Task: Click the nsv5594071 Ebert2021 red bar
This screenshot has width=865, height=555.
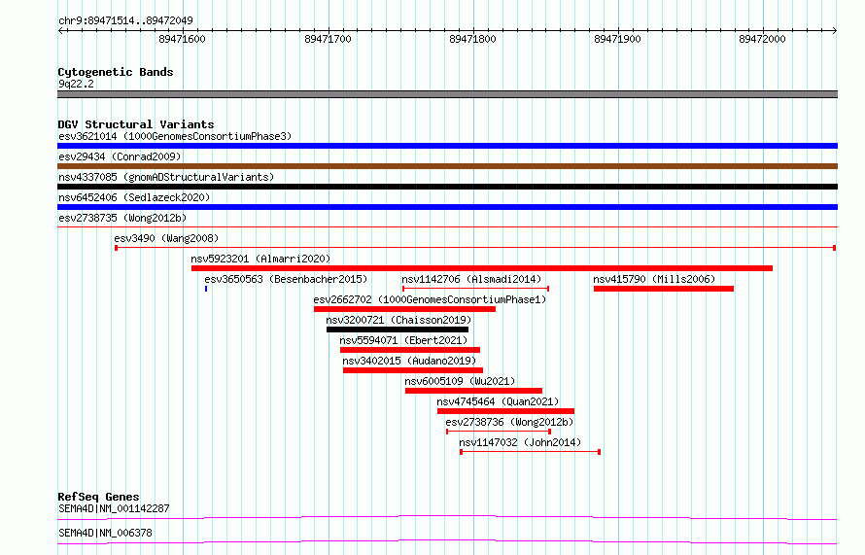Action: click(x=410, y=350)
